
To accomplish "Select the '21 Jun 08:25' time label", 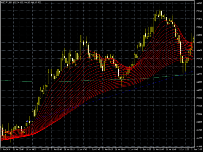I will [108, 149].
